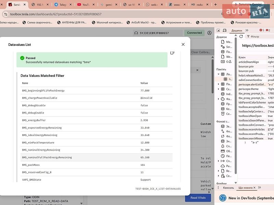The height and width of the screenshot is (205, 274).
Task: Open the DevTools three-dot drawer menu
Action: [x=218, y=188]
